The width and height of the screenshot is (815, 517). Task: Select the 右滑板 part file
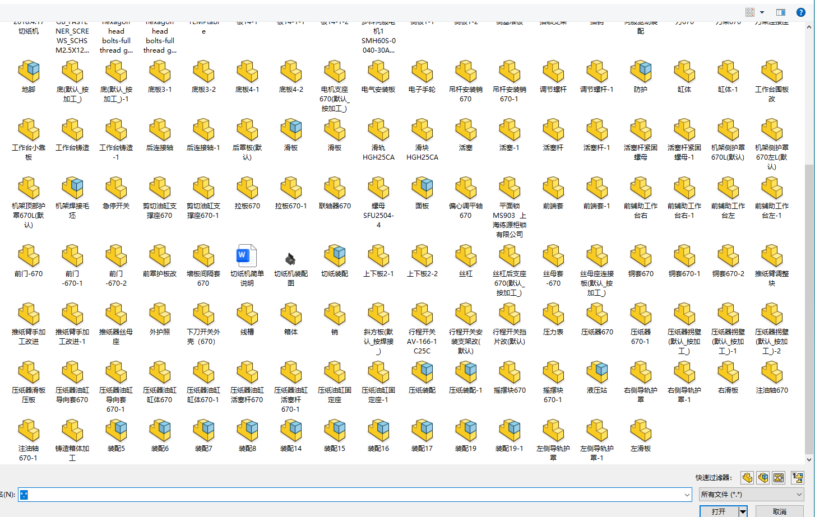point(728,379)
